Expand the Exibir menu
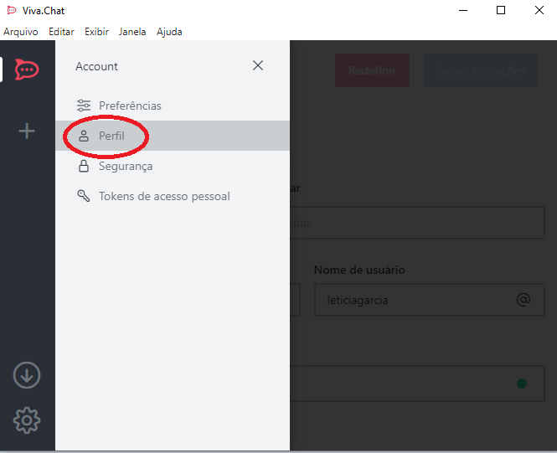Image resolution: width=557 pixels, height=453 pixels. (x=96, y=32)
